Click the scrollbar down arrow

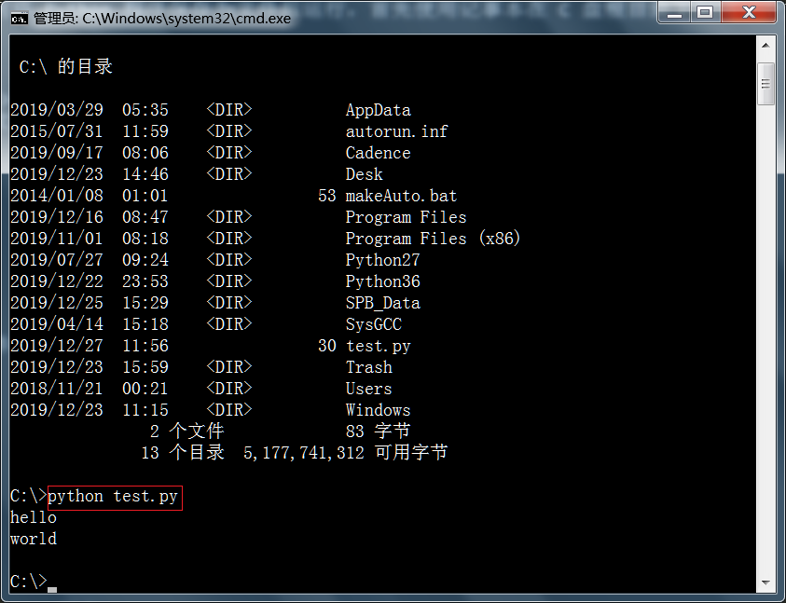click(765, 582)
